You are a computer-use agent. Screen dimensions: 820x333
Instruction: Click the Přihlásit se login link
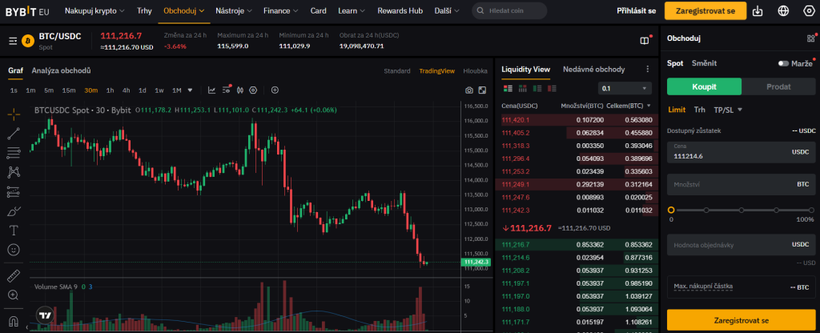636,10
